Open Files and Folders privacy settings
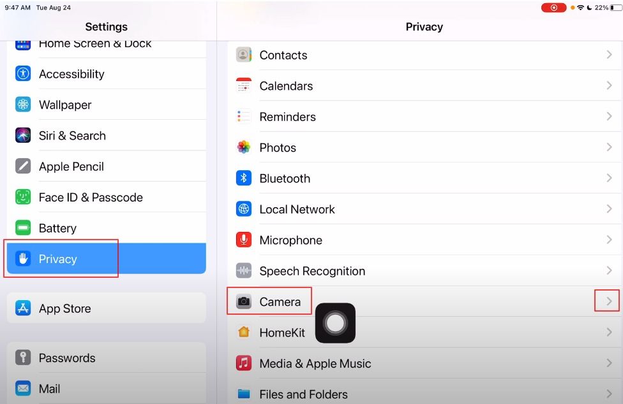The width and height of the screenshot is (623, 404). pyautogui.click(x=424, y=393)
